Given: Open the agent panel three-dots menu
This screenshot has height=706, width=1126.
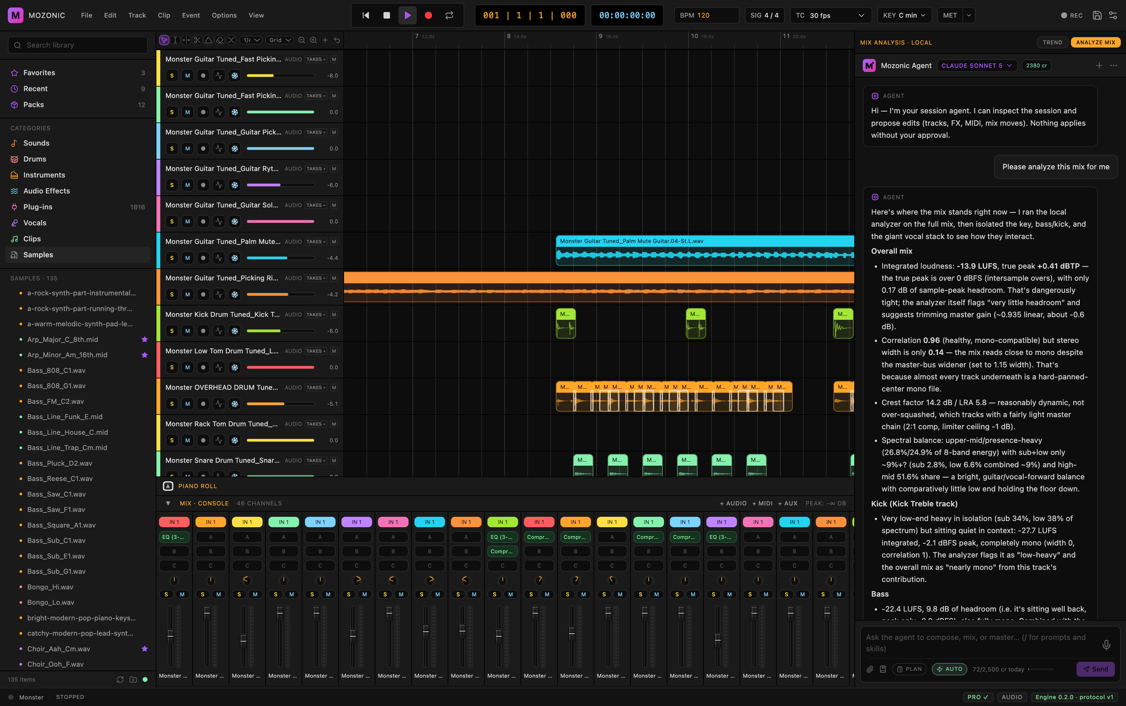Looking at the screenshot, I should point(1114,66).
